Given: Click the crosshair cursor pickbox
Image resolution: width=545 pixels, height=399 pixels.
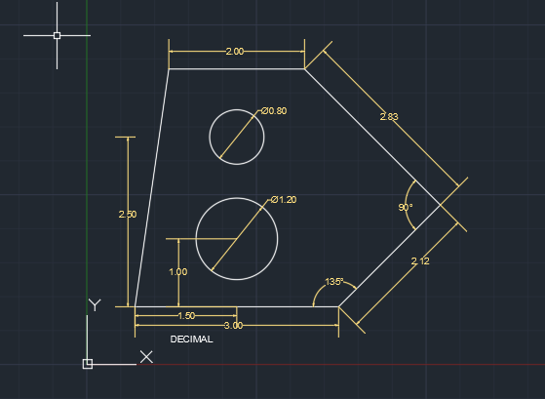Looking at the screenshot, I should [x=57, y=35].
